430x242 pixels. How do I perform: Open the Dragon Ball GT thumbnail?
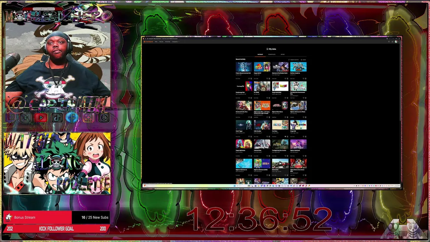click(x=262, y=67)
